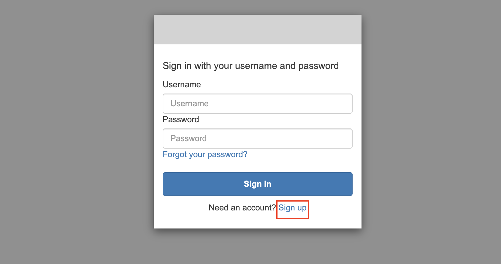Click the sign-in heading text

click(251, 66)
